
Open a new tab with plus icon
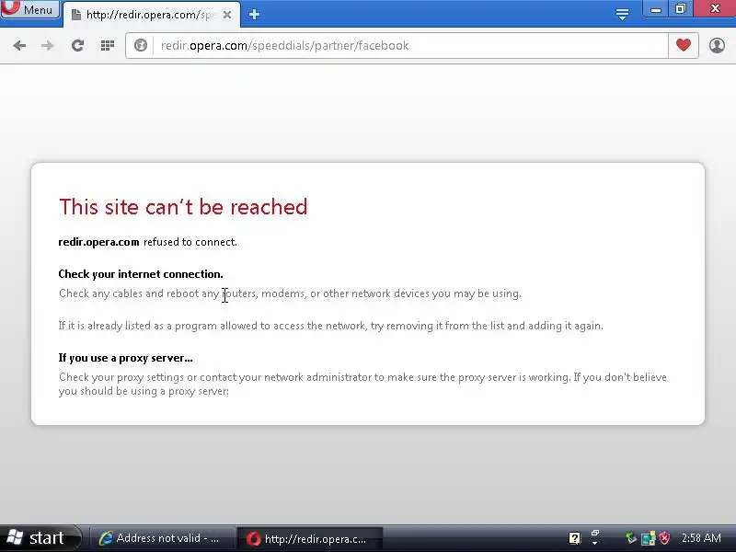point(255,15)
